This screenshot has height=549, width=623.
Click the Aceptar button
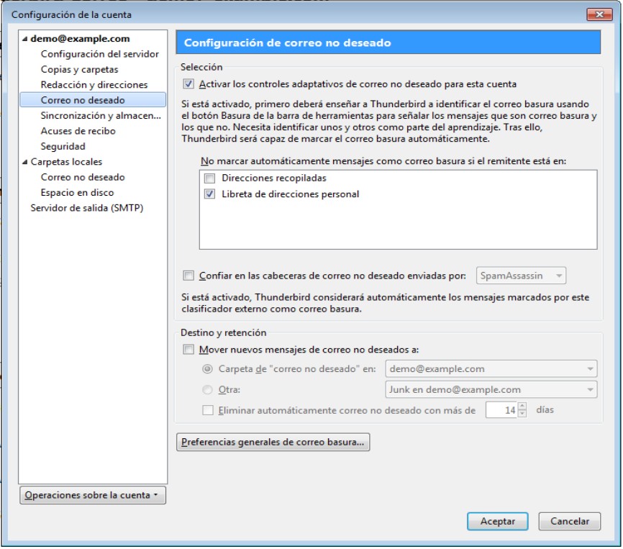[x=497, y=522]
